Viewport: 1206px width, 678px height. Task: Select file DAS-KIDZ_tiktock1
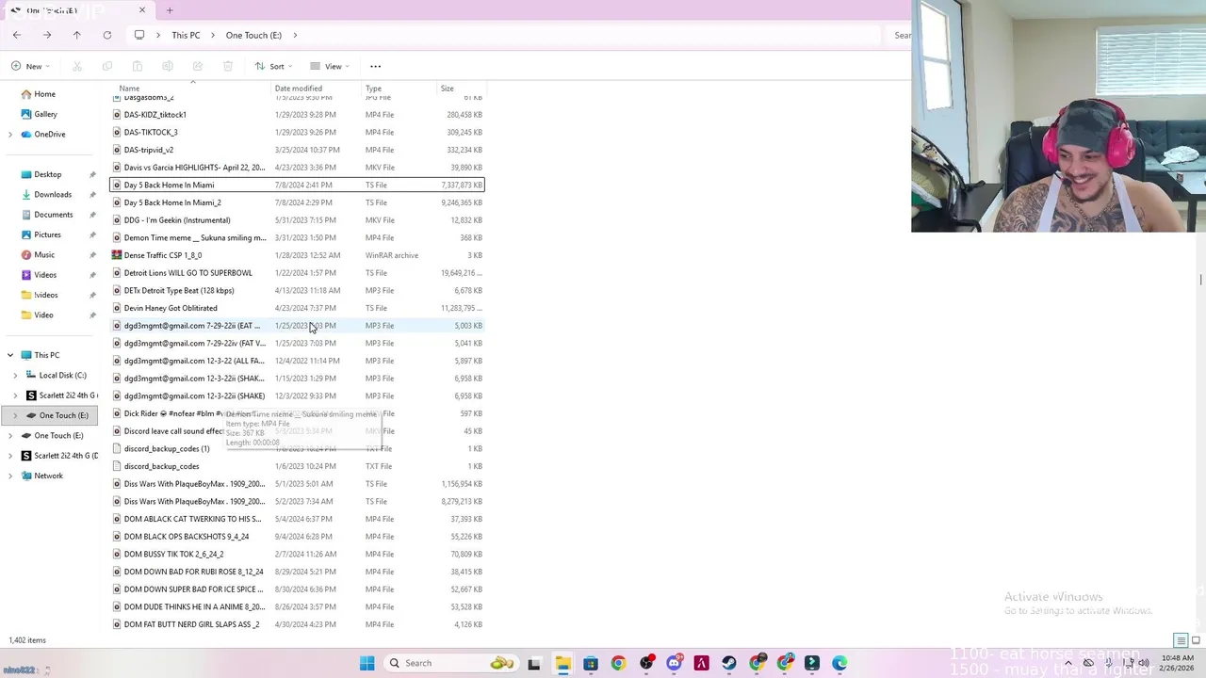coord(155,115)
